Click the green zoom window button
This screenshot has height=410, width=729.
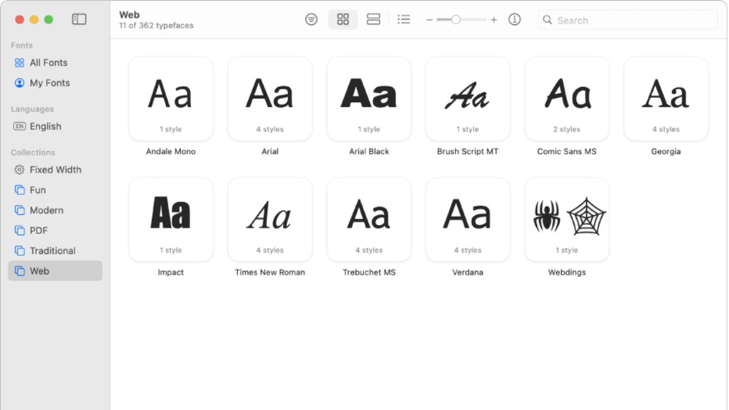(x=49, y=19)
